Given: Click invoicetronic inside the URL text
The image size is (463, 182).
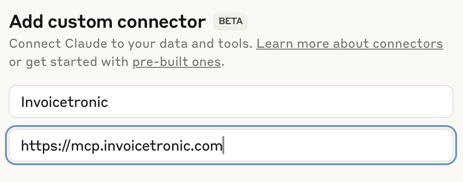Looking at the screenshot, I should (x=147, y=146).
